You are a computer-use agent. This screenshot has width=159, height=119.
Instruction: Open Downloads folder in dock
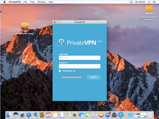(x=130, y=115)
